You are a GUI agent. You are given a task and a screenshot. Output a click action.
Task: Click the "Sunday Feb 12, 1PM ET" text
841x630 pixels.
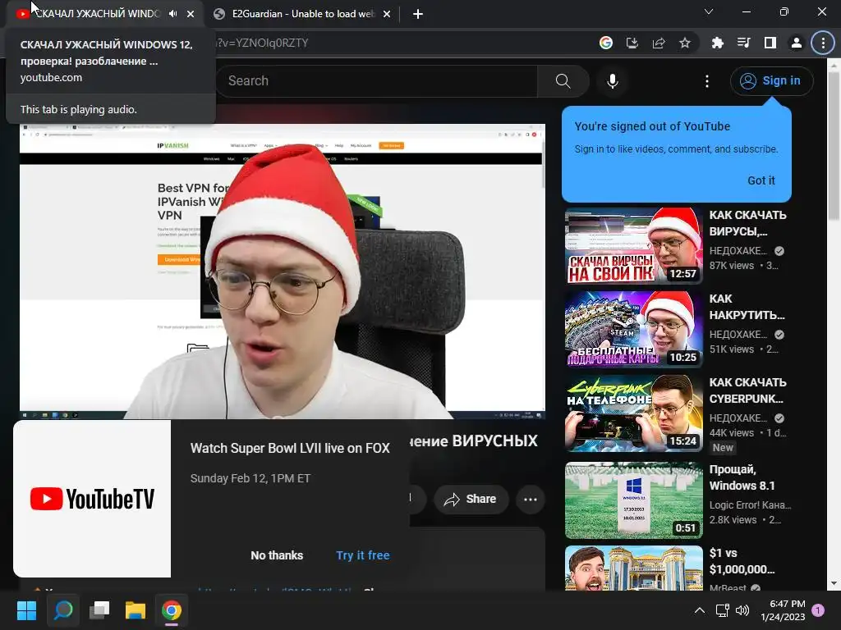(250, 478)
